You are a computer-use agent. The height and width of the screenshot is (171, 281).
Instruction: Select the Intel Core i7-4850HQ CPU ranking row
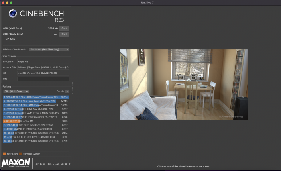pyautogui.click(x=36, y=137)
